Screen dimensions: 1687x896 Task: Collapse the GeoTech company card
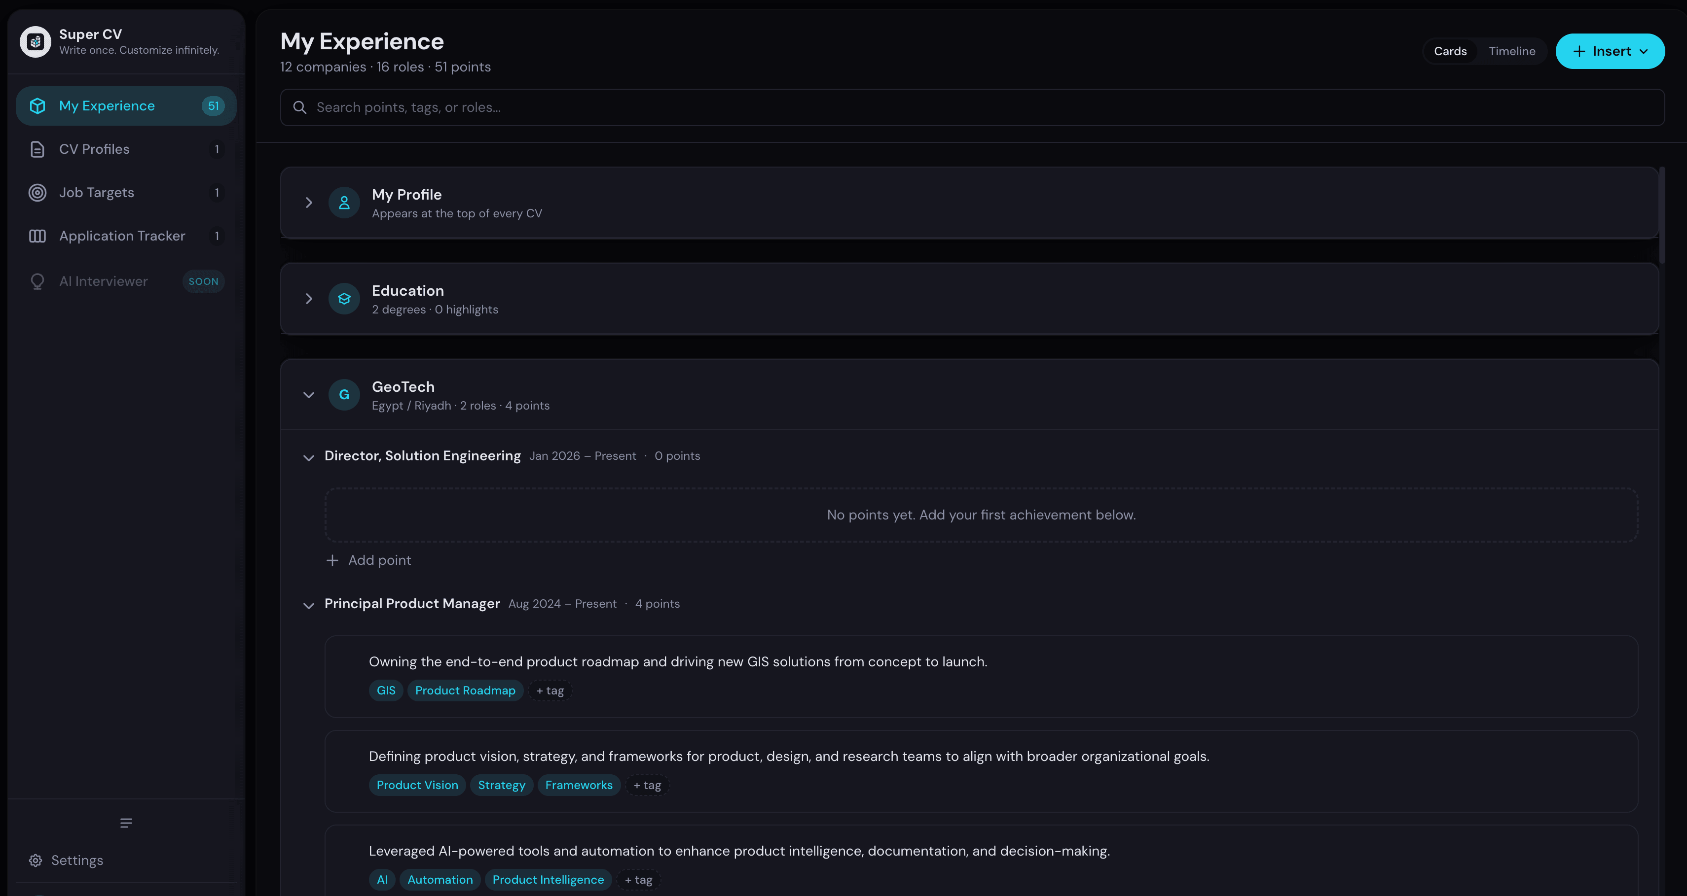(x=308, y=395)
